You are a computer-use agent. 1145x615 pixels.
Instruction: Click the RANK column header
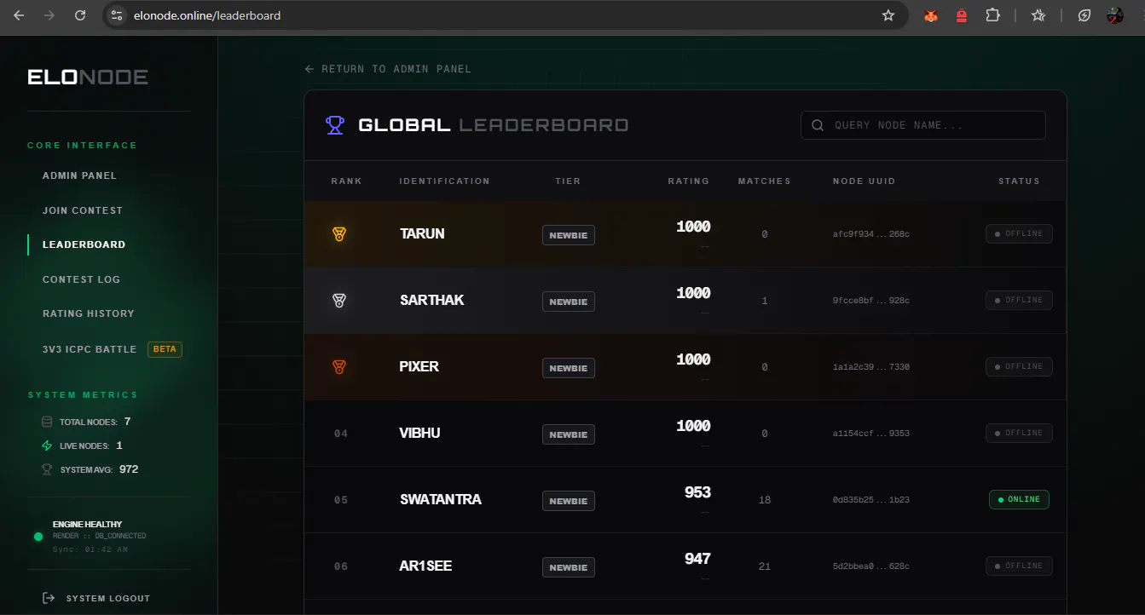[346, 181]
